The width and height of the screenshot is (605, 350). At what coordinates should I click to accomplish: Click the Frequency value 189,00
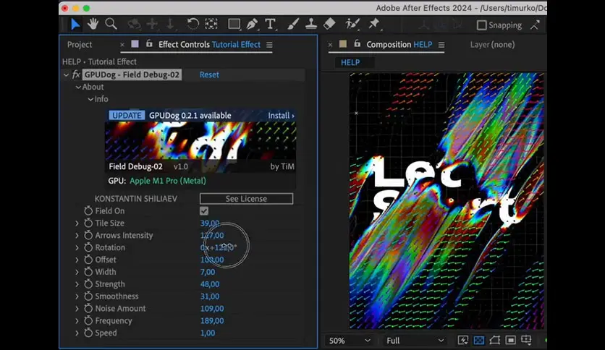click(x=212, y=320)
